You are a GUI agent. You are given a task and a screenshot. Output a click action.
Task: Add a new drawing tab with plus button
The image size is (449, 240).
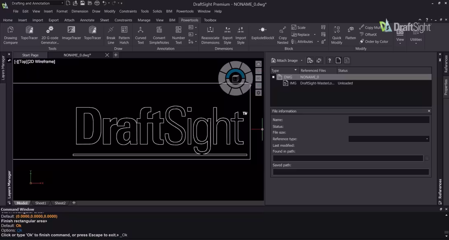click(x=116, y=55)
